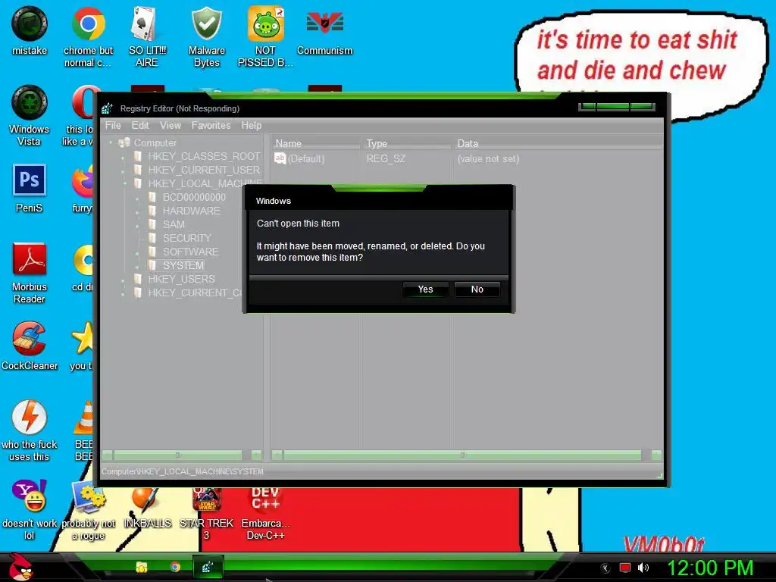The width and height of the screenshot is (776, 582).
Task: Click the values pane right scroll arrow
Action: point(657,455)
